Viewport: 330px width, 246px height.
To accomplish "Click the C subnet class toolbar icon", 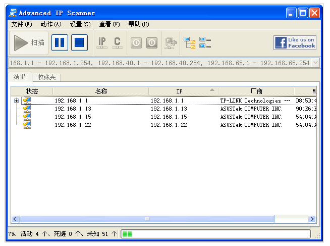I will pyautogui.click(x=118, y=43).
